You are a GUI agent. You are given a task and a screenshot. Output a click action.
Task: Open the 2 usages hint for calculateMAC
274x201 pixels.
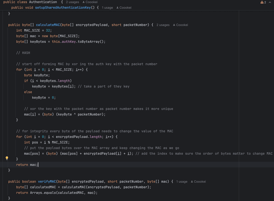(x=163, y=25)
